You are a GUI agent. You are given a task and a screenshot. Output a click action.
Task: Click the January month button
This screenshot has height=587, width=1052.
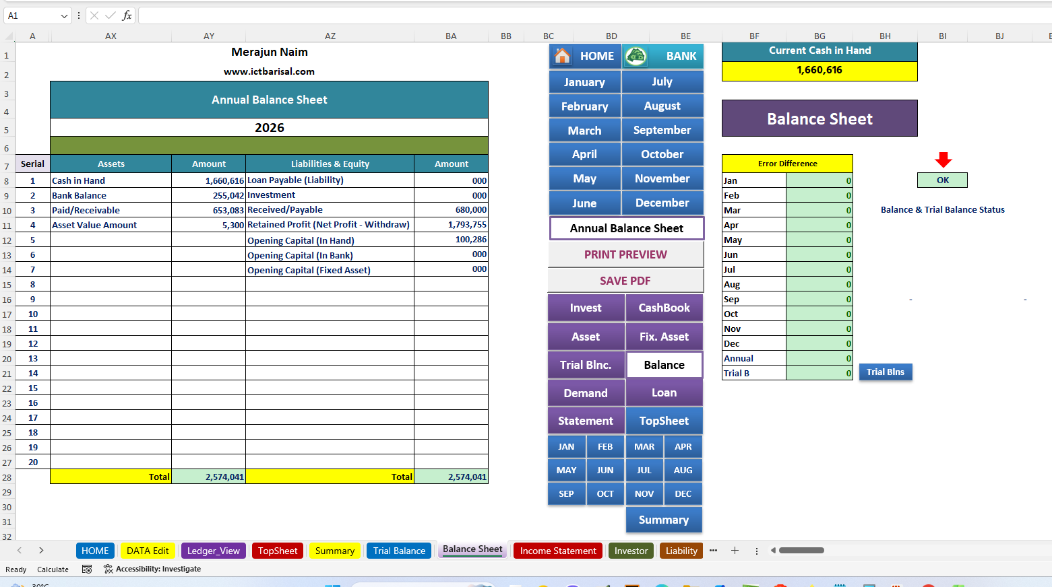click(584, 82)
